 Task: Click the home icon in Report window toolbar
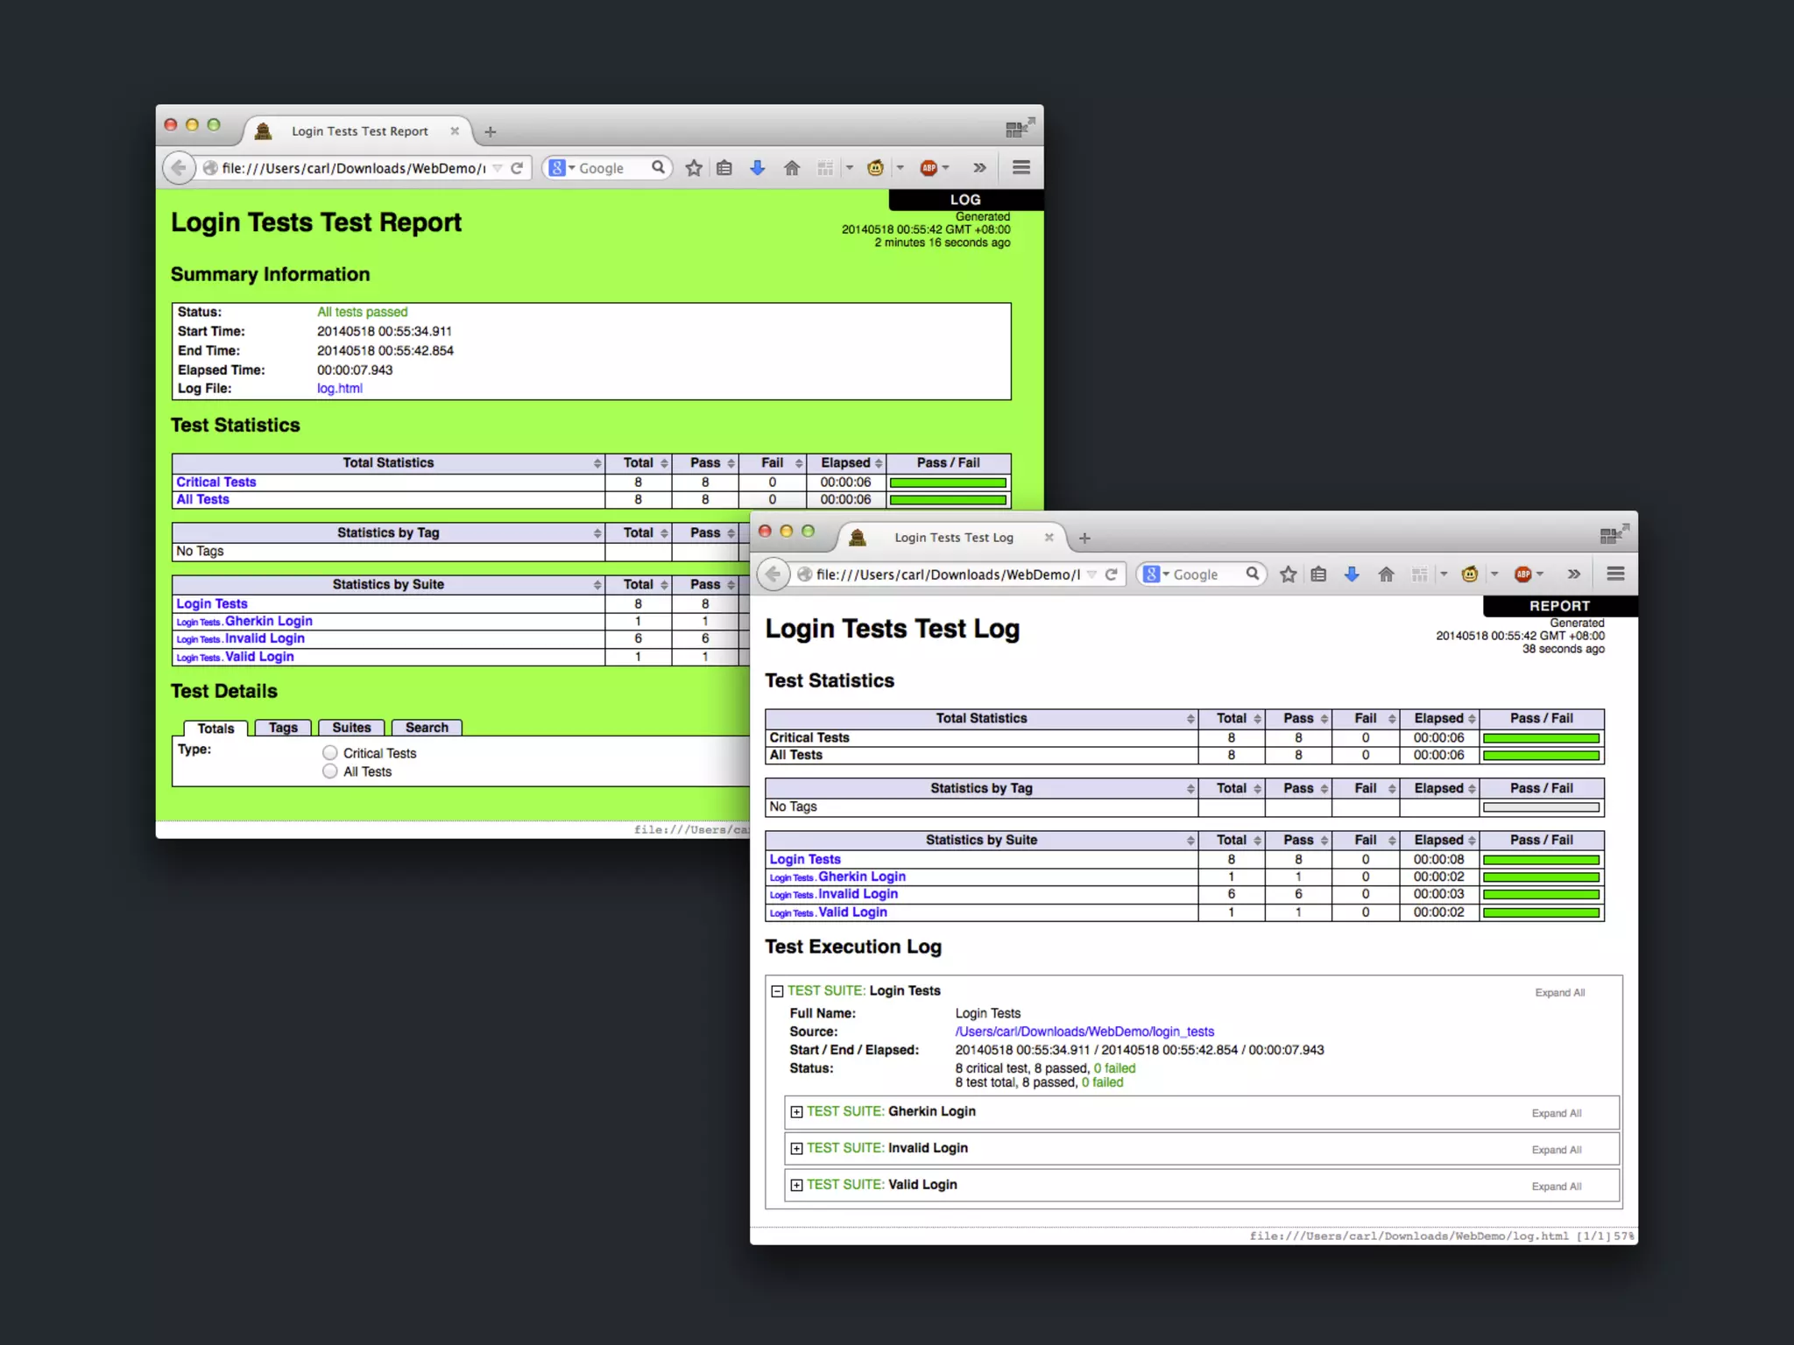coord(792,168)
